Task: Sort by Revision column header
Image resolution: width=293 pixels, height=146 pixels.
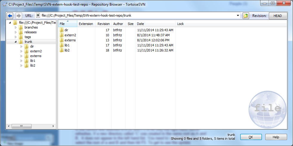Action: [104, 24]
